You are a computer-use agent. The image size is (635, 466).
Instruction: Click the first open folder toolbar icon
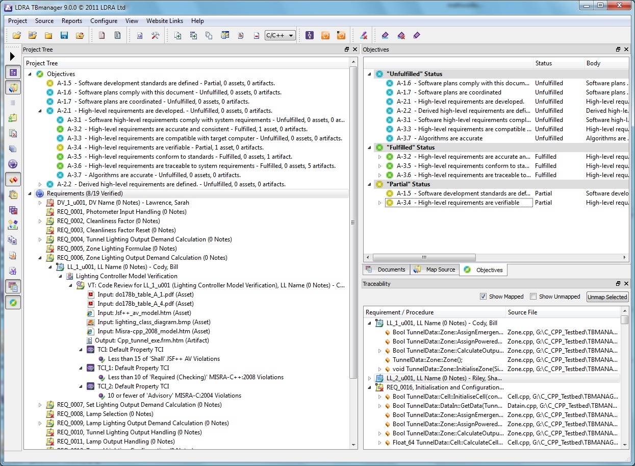click(17, 35)
